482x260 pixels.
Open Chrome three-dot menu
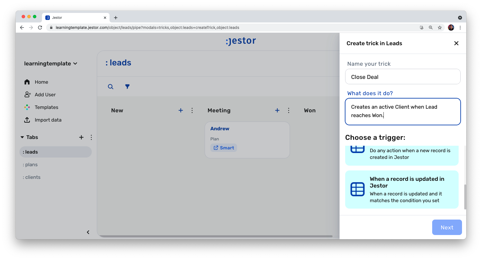coord(460,28)
